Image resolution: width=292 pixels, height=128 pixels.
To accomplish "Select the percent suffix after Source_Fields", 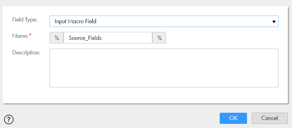I will (x=159, y=38).
